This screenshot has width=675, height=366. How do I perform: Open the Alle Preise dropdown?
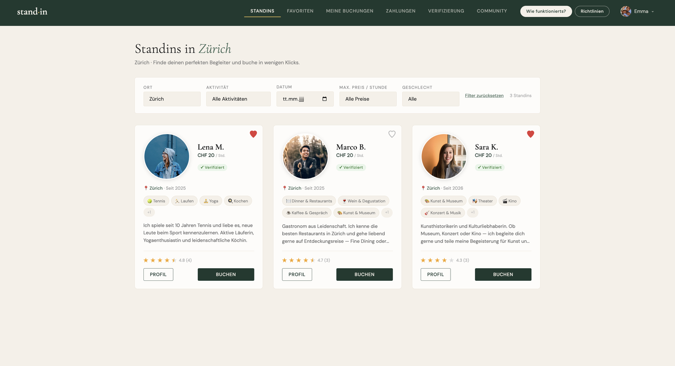point(368,99)
